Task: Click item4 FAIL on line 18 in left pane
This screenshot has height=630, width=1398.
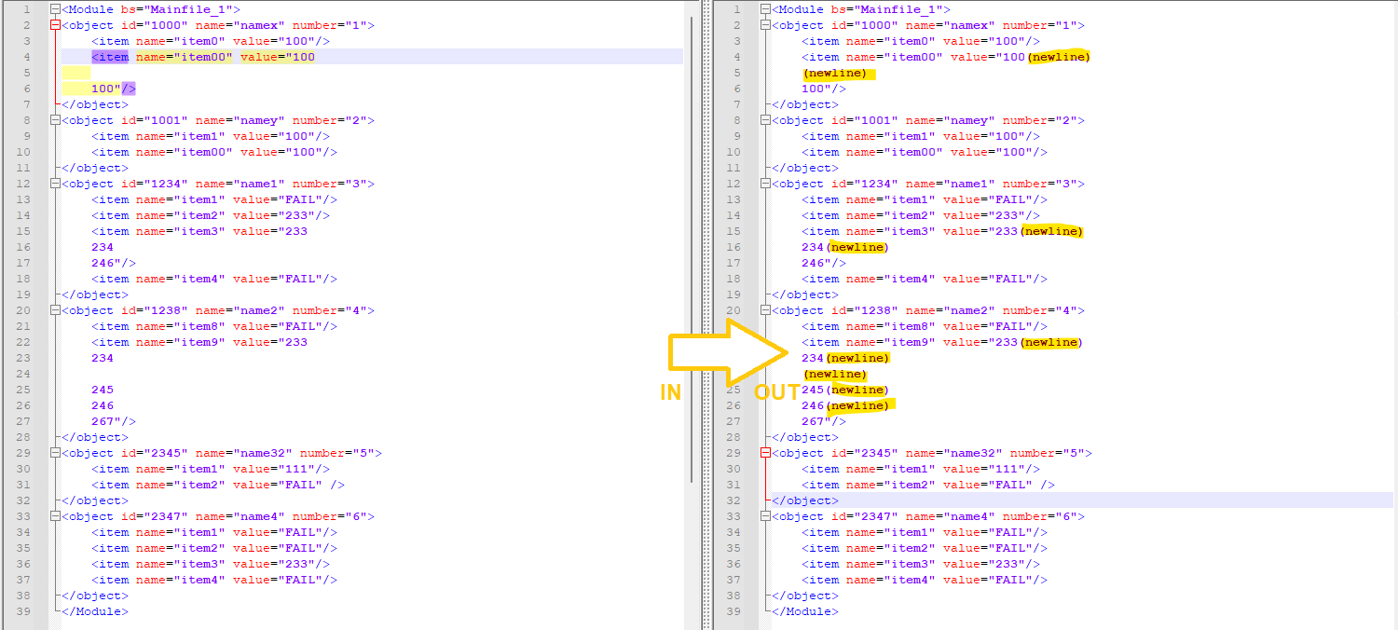Action: [214, 279]
